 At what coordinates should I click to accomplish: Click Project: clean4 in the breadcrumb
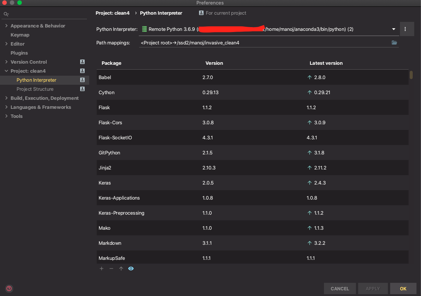(x=112, y=13)
